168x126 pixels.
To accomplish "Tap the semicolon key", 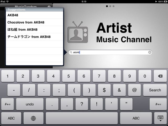I will point(59,90).
